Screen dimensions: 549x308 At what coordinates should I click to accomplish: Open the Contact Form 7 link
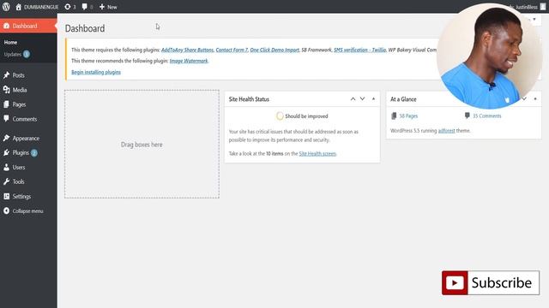pyautogui.click(x=232, y=50)
